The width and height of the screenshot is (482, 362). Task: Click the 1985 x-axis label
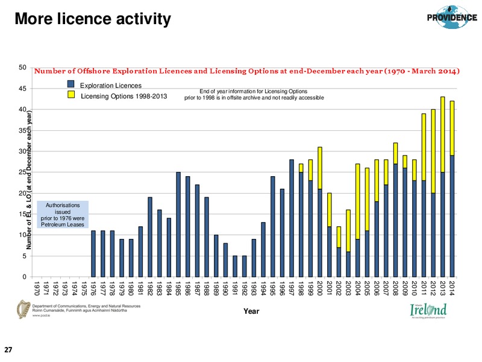[178, 288]
